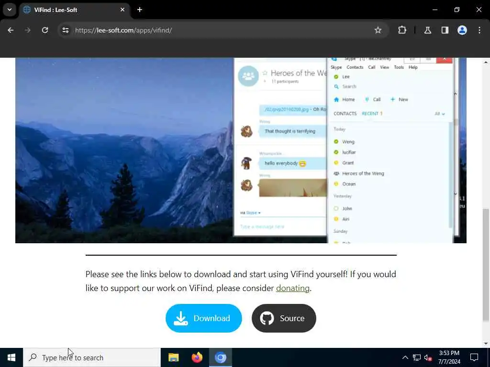Toggle the browser side panel icon
This screenshot has height=367, width=490.
(x=445, y=30)
